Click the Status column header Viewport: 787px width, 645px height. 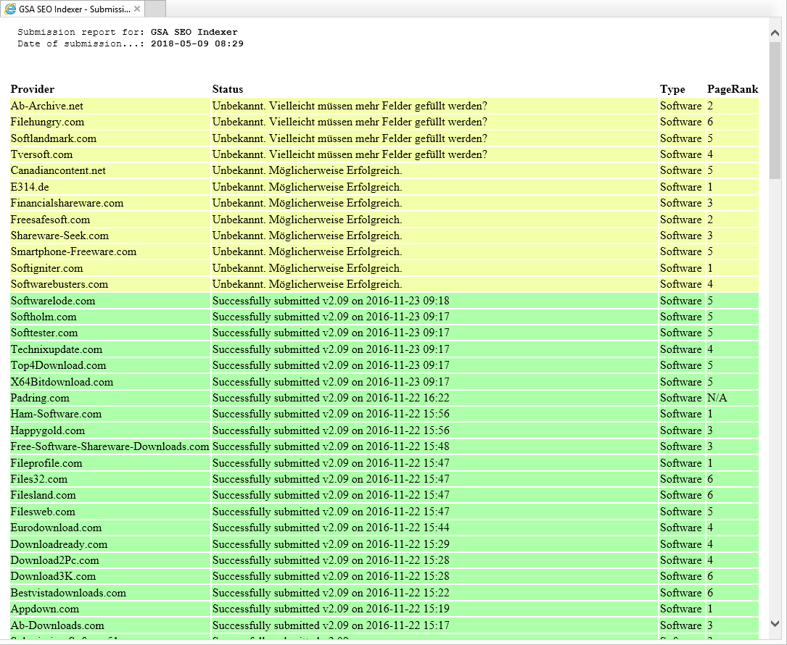pyautogui.click(x=227, y=89)
